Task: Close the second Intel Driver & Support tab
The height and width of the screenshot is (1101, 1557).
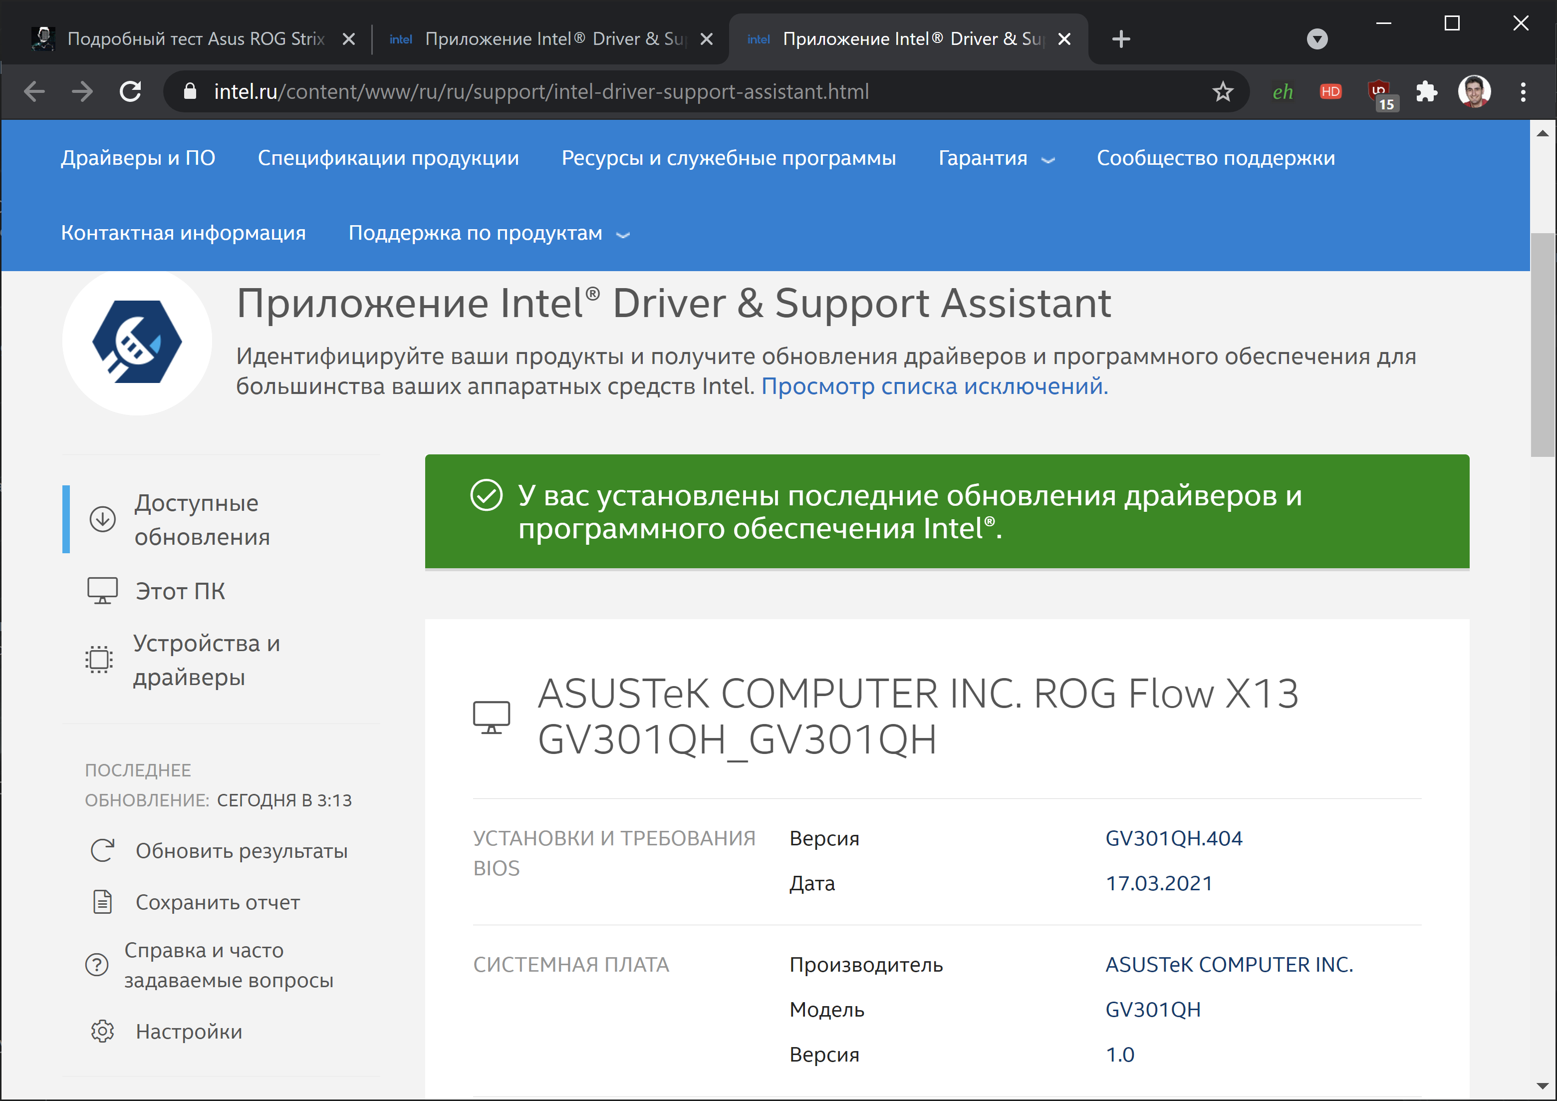Action: click(x=706, y=38)
